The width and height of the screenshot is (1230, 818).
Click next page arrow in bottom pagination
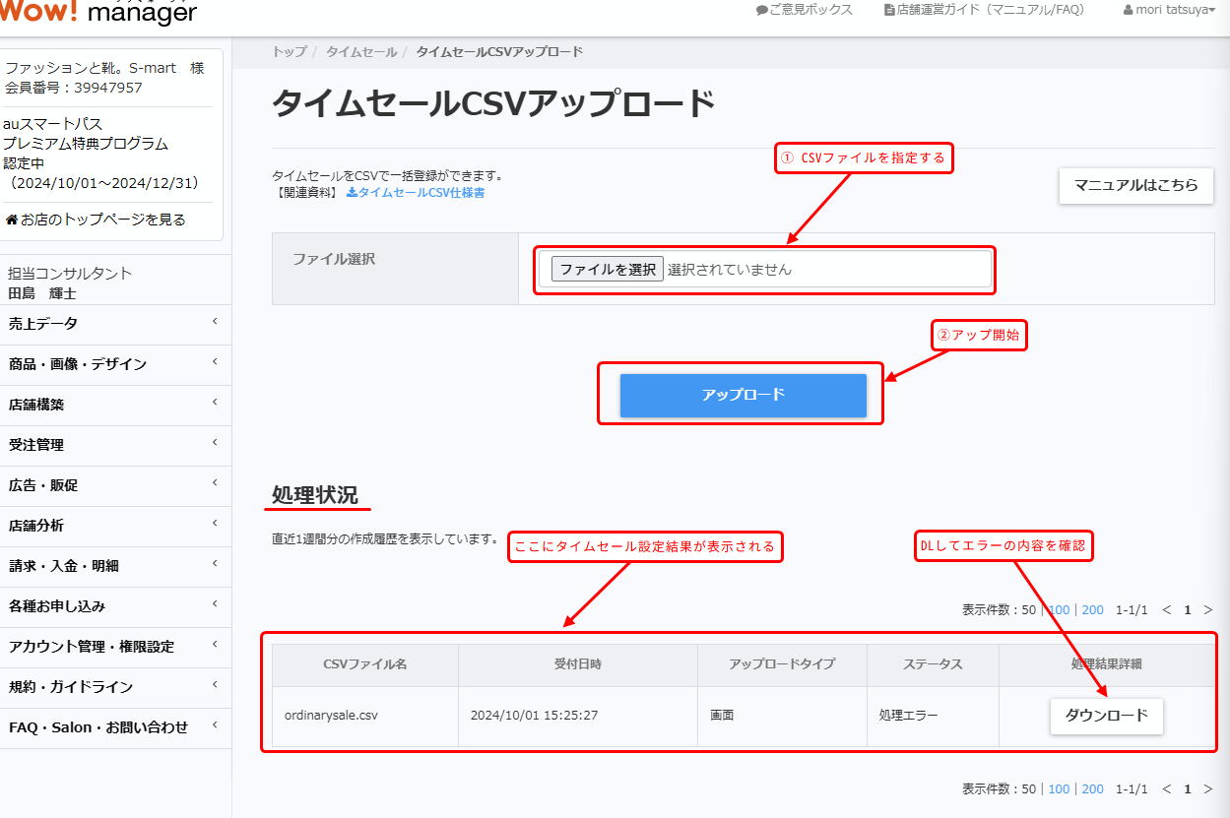1207,789
